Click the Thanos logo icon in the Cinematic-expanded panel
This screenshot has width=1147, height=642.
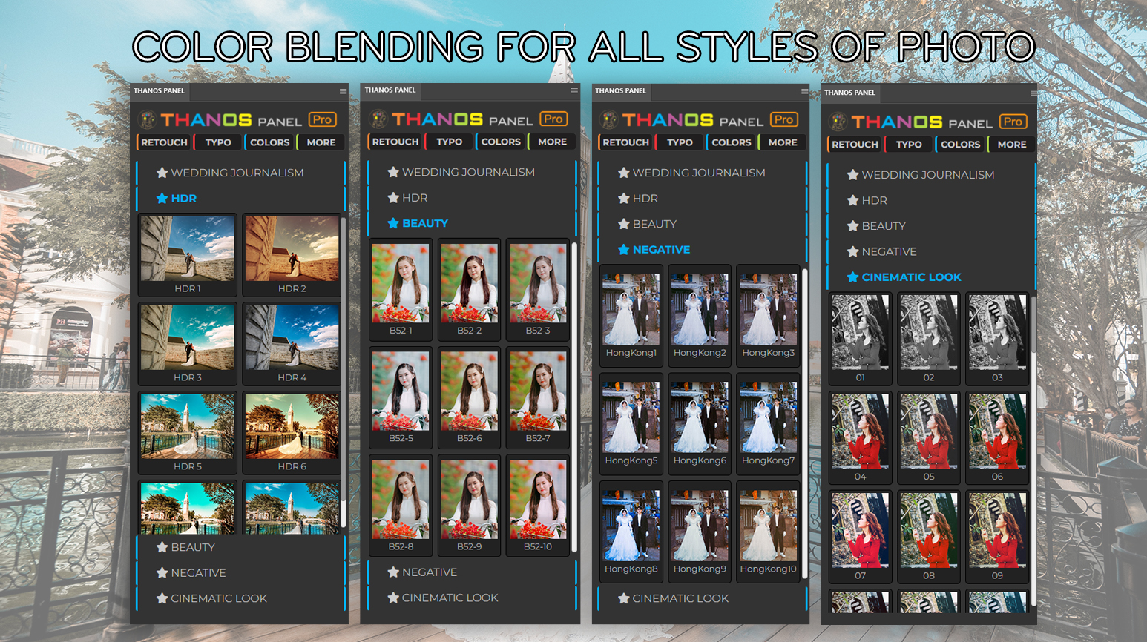pyautogui.click(x=838, y=122)
